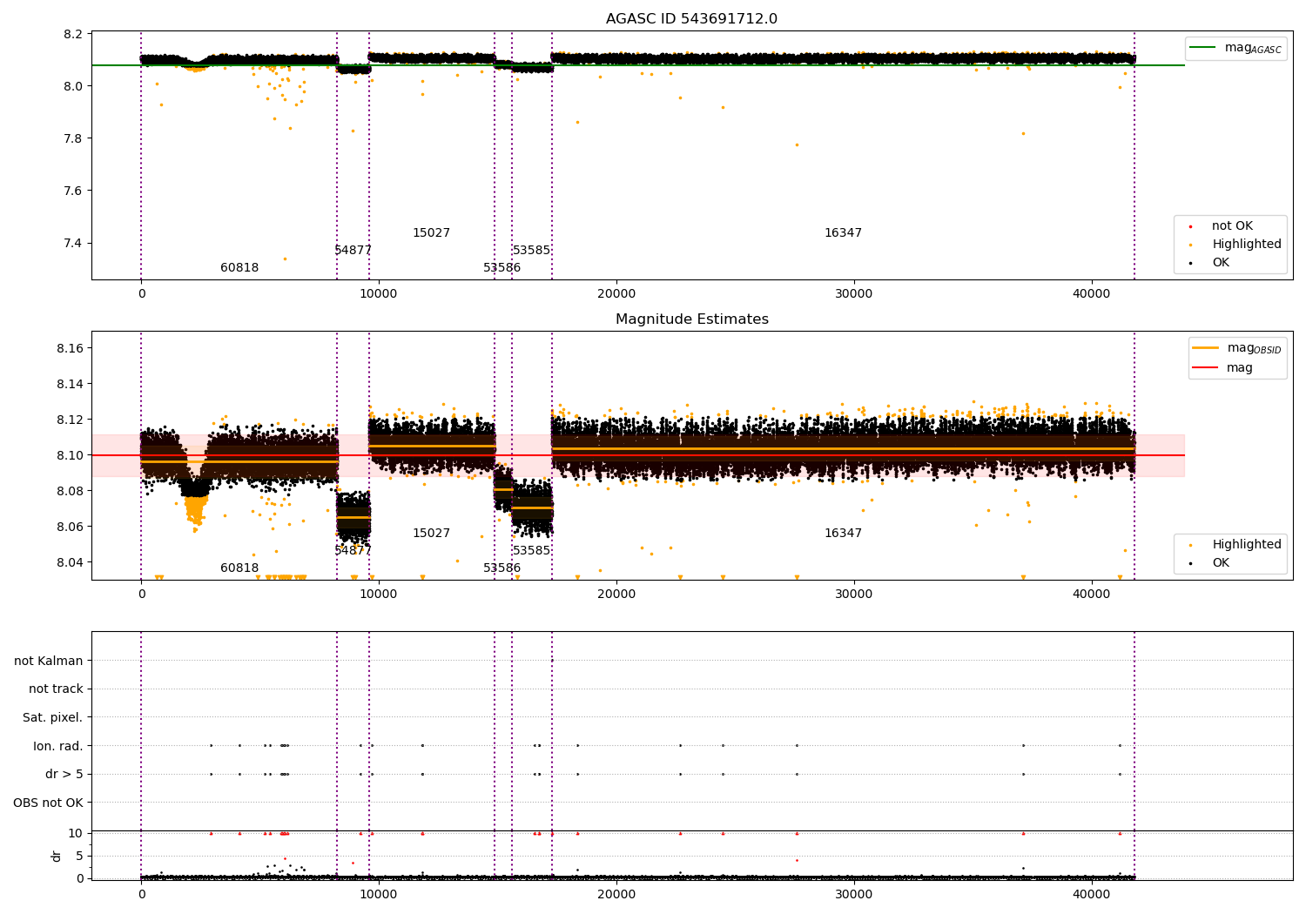Click the 8.0 y-axis tick label
This screenshot has width=1306, height=914.
tap(74, 87)
